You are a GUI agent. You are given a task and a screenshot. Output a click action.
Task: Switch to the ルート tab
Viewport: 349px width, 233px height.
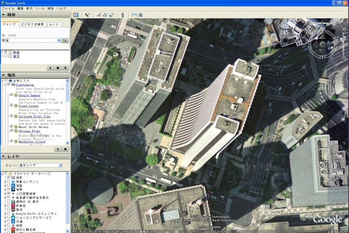(x=54, y=24)
